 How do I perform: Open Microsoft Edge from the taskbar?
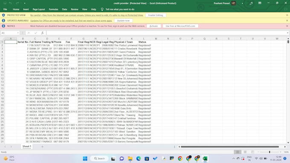139,158
